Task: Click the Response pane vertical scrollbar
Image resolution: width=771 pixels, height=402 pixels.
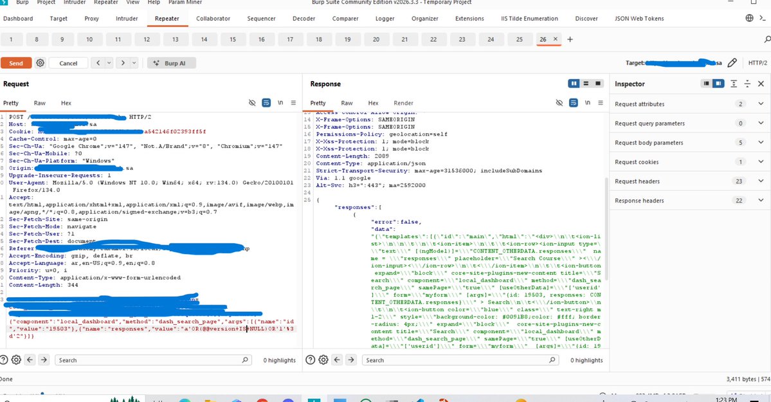Action: click(x=606, y=229)
